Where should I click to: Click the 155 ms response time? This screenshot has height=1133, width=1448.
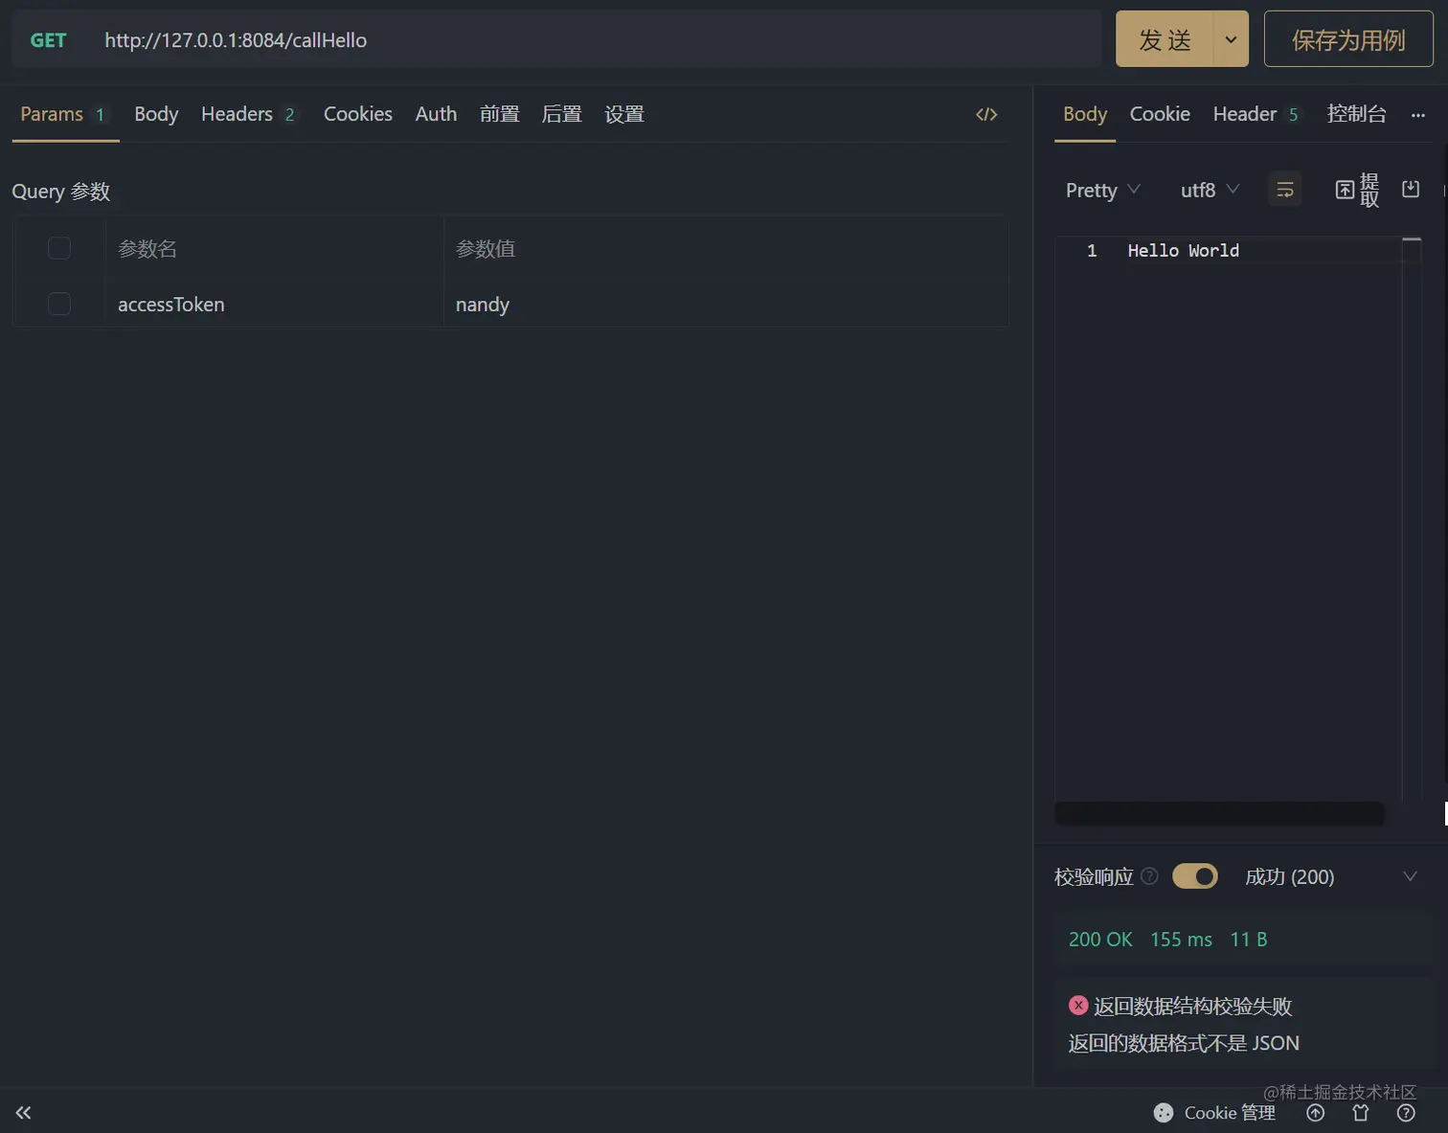1181,940
